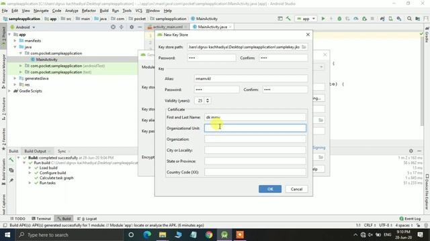This screenshot has height=241, width=430.
Task: Hide the Project panel with minus icon
Action: point(140,27)
